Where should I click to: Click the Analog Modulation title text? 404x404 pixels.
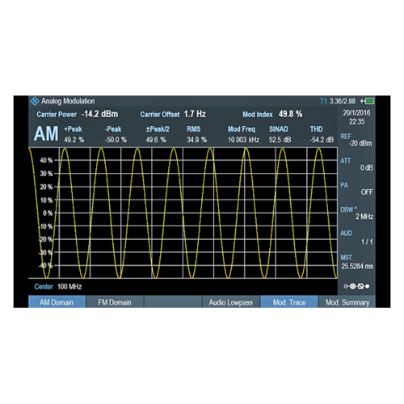(68, 101)
